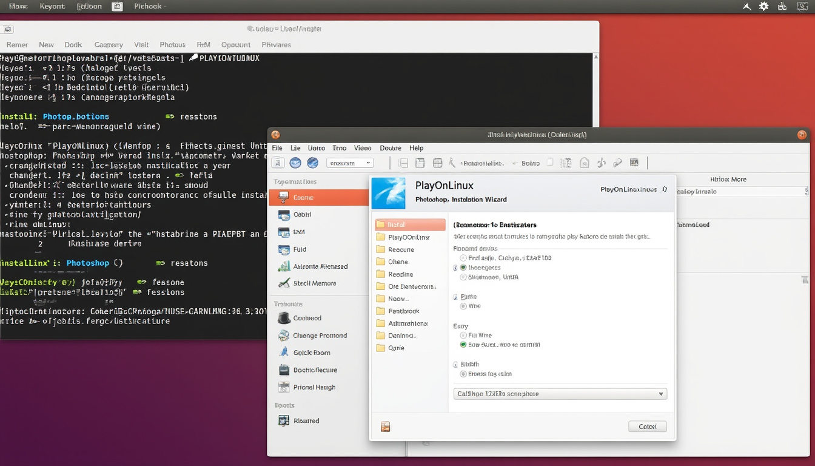This screenshot has height=466, width=815.
Task: Click the blue round icon beside the document icon
Action: [295, 163]
